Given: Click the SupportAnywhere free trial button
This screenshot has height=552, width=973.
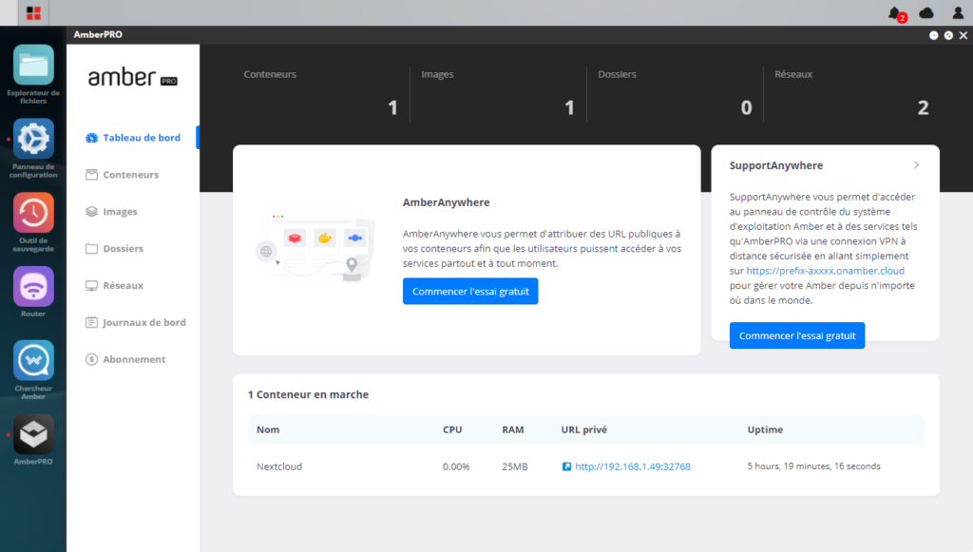Looking at the screenshot, I should [796, 335].
